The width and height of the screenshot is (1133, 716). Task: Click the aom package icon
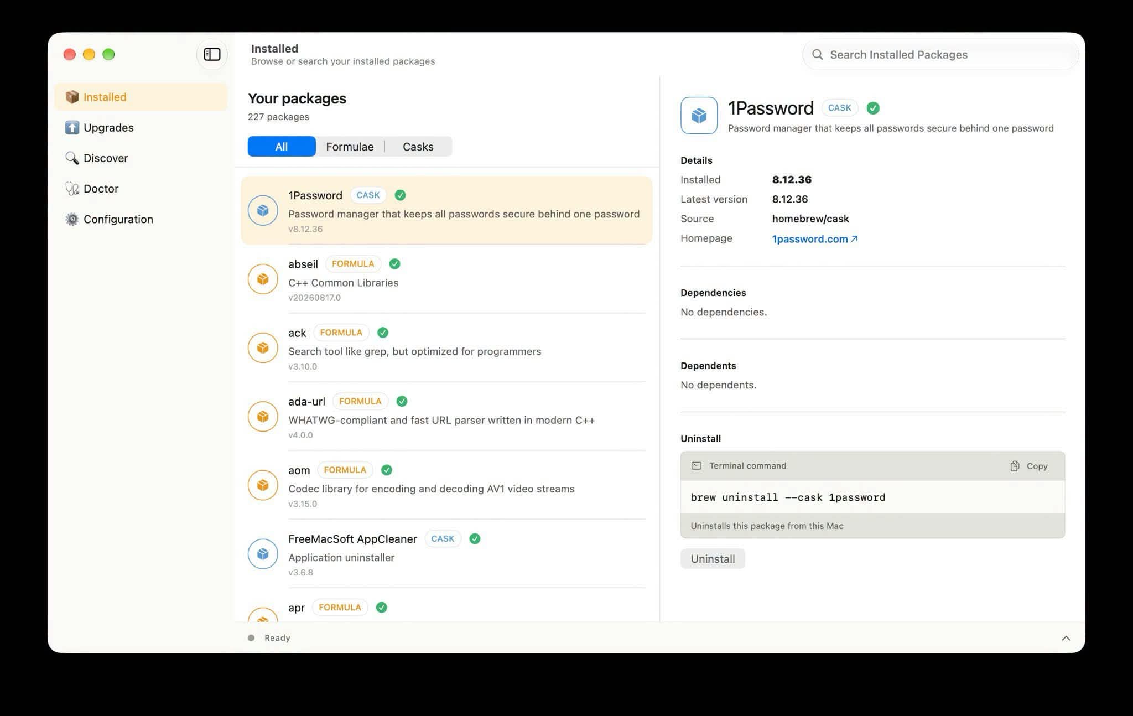[x=263, y=485]
